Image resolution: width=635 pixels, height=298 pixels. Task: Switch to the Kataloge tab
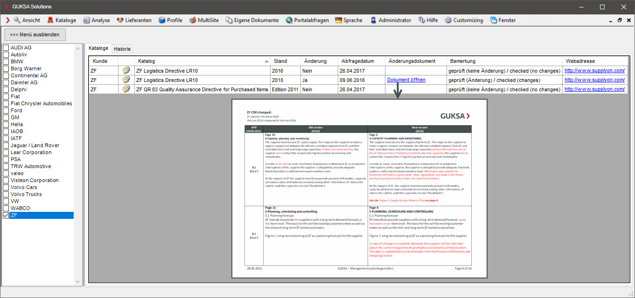(x=98, y=48)
